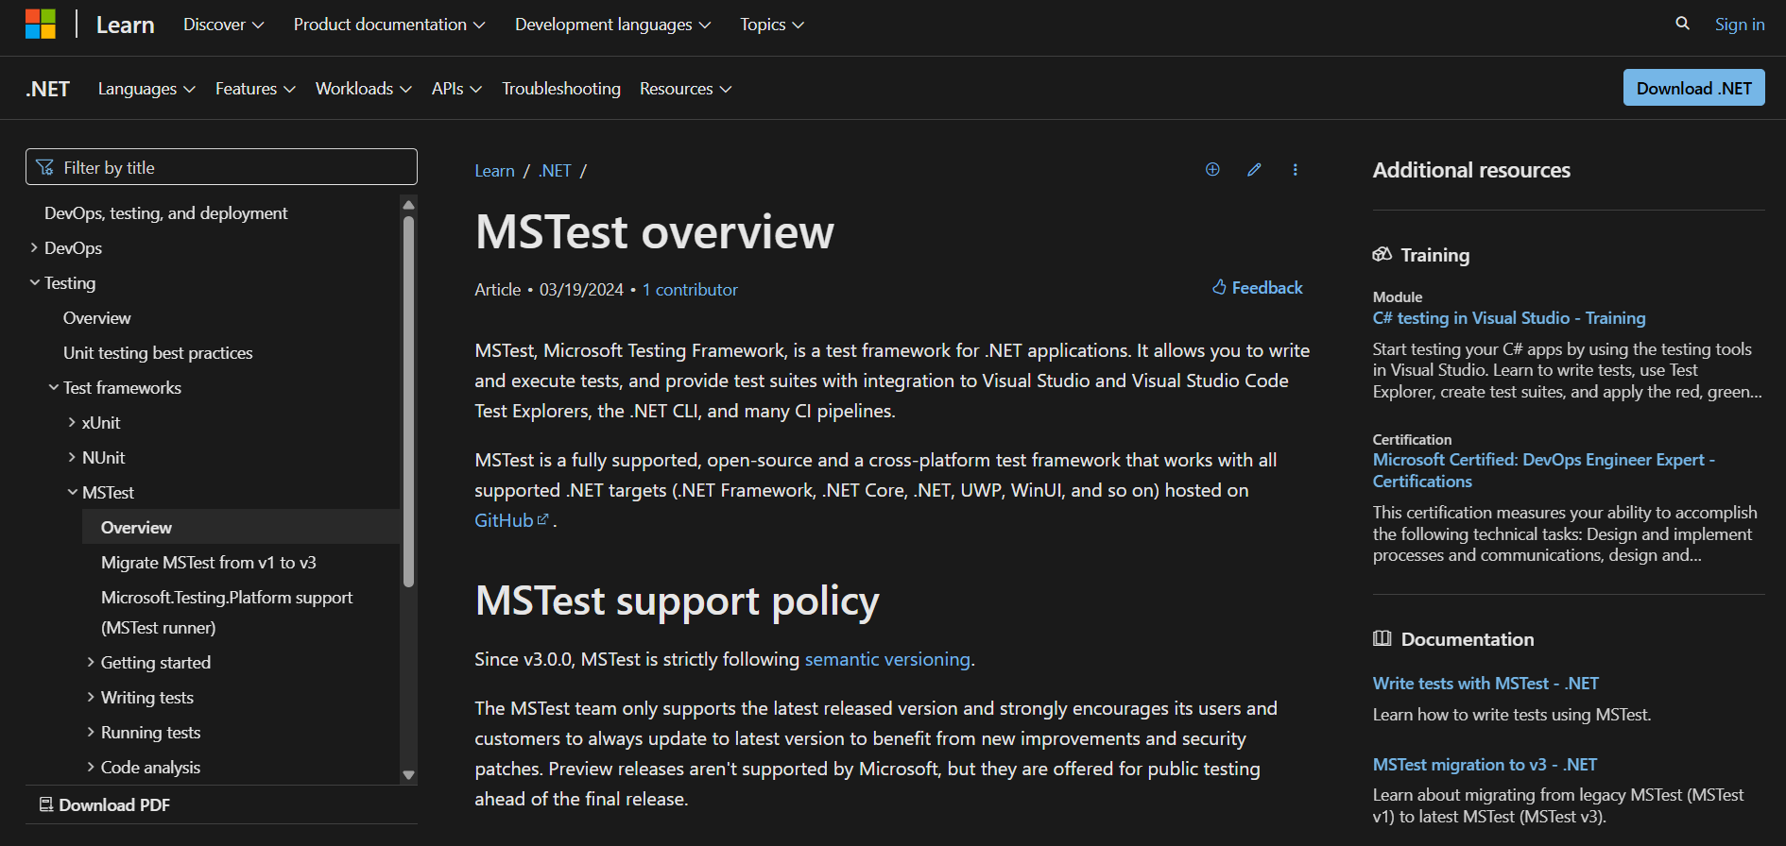Select Unit testing best practices item
The image size is (1786, 846).
(158, 353)
